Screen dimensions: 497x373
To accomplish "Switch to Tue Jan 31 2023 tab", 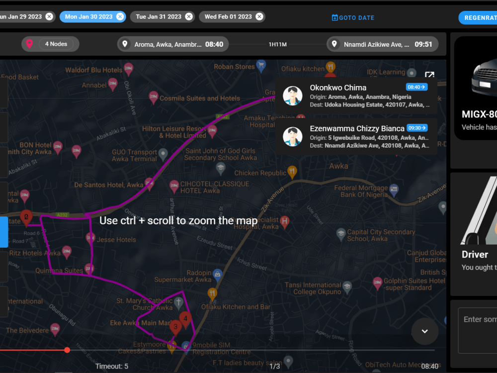I will click(163, 16).
